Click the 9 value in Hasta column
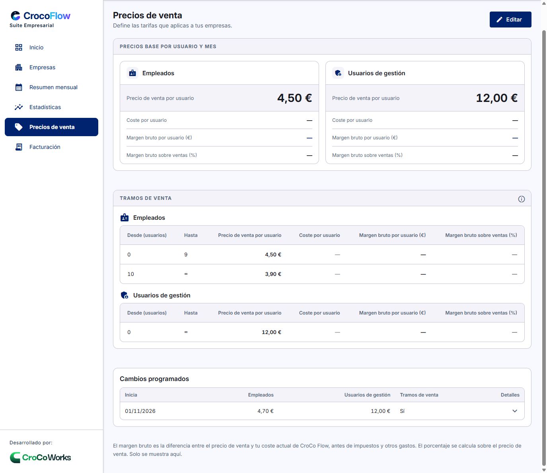547x473 pixels. [x=186, y=254]
